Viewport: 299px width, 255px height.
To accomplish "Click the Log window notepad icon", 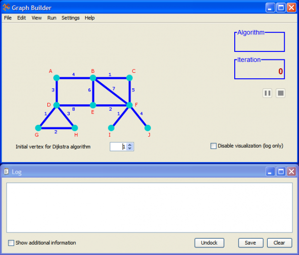I will [x=6, y=172].
